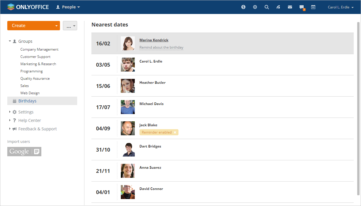Screen dimensions: 361x206
Task: Select the Birthdays cake icon in sidebar
Action: tap(14, 101)
